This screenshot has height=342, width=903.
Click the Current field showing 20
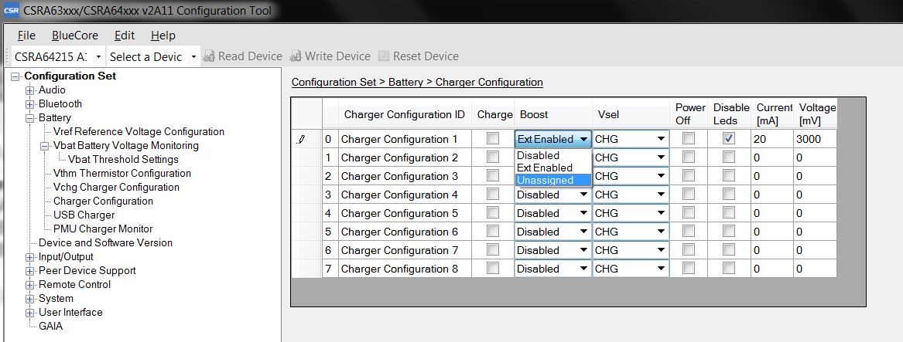772,140
